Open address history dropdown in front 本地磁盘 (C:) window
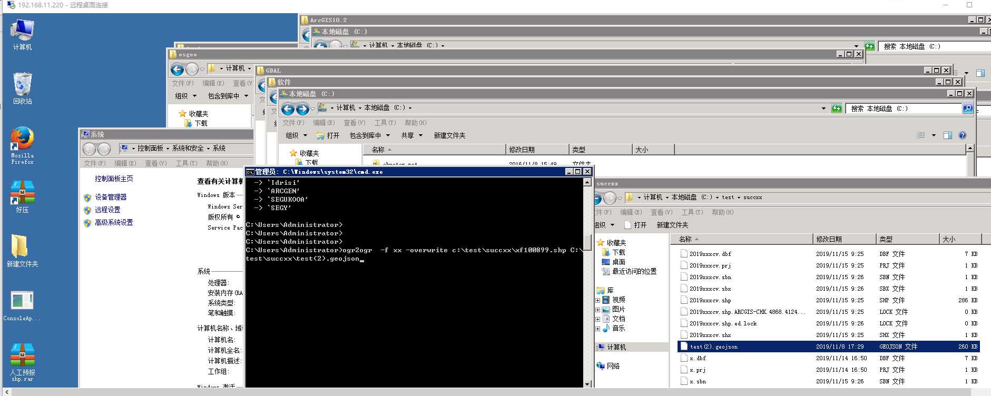 (823, 108)
